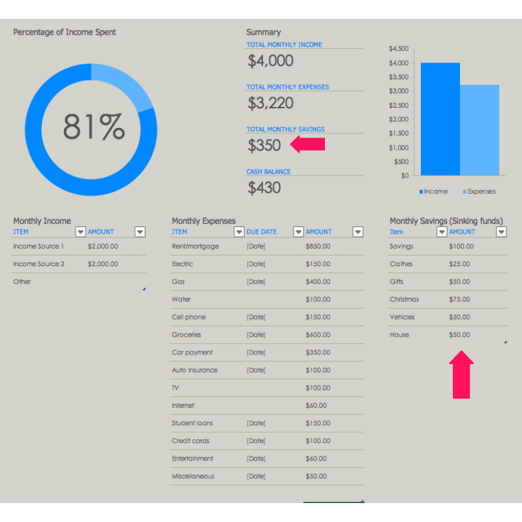Viewport: 522px width, 522px height.
Task: Select the Savings sinking fund cell
Action: click(x=401, y=247)
